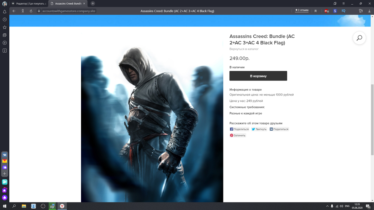Click the S extension icon in toolbar
374x210 pixels.
pyautogui.click(x=334, y=10)
